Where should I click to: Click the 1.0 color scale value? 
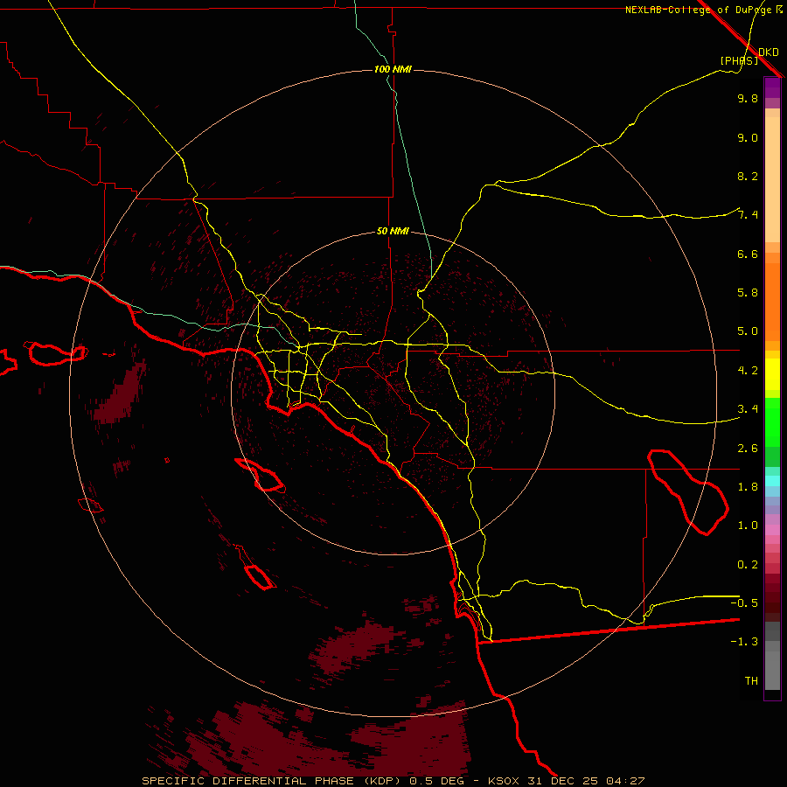point(748,526)
